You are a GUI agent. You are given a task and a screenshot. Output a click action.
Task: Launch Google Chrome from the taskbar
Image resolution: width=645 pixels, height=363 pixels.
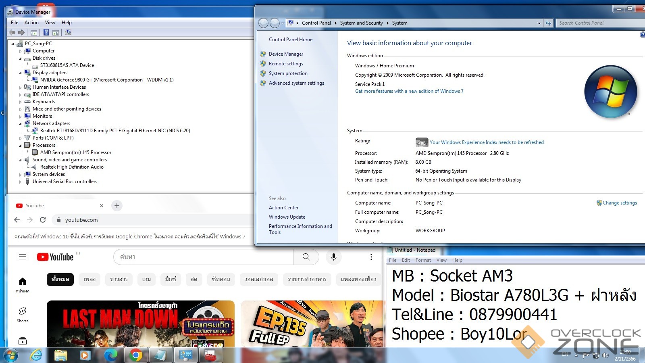coord(136,355)
